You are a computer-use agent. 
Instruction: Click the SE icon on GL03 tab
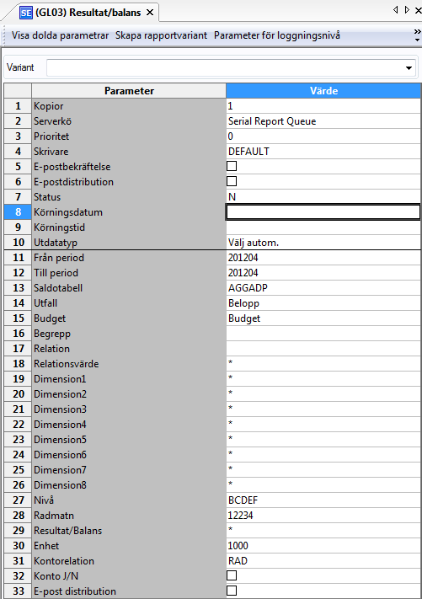click(26, 13)
